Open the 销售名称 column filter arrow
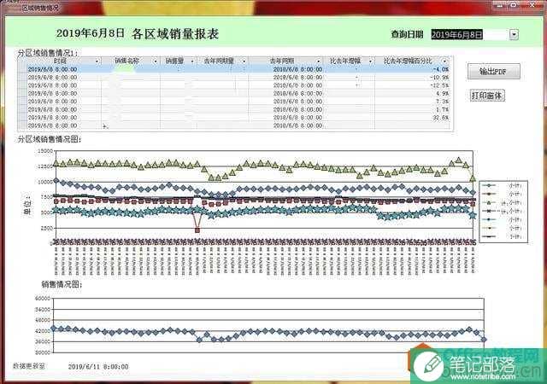The width and height of the screenshot is (547, 384). click(156, 61)
